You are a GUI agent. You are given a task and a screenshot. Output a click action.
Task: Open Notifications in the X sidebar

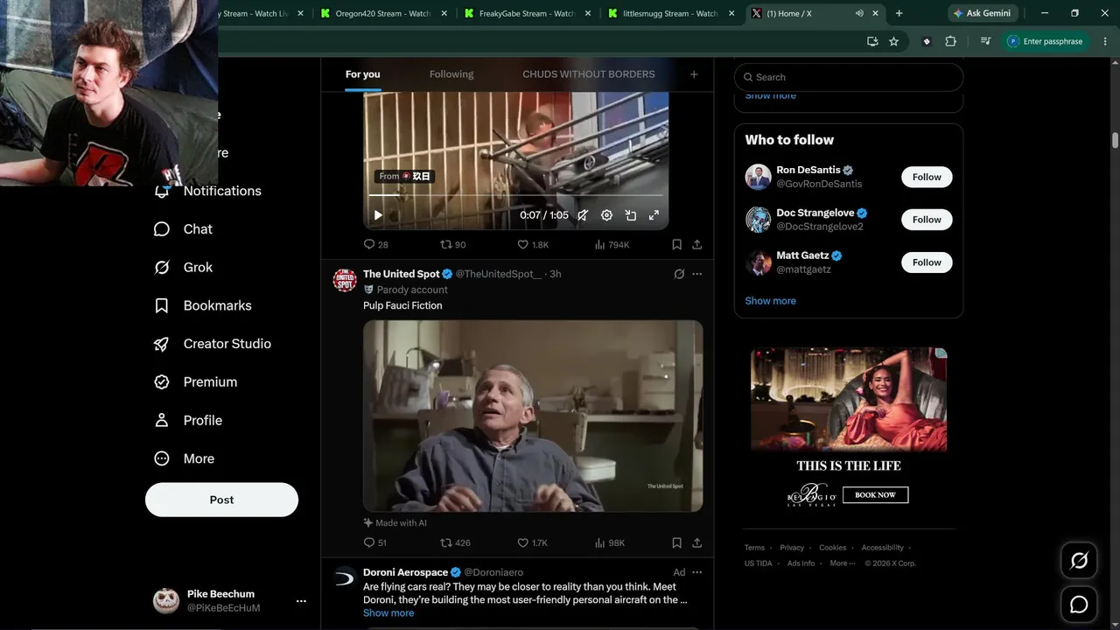click(208, 191)
